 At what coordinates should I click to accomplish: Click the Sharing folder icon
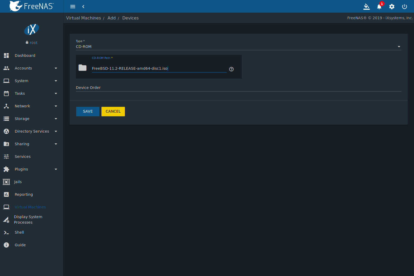point(6,144)
